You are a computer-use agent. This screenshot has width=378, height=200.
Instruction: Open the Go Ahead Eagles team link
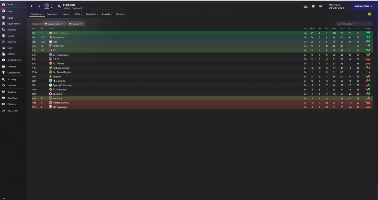click(x=62, y=72)
